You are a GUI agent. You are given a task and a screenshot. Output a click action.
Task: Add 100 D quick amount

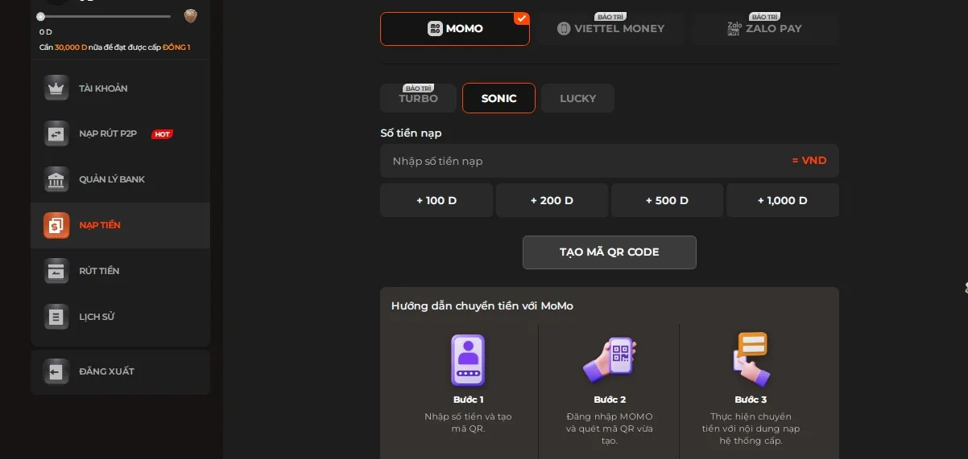click(x=436, y=200)
